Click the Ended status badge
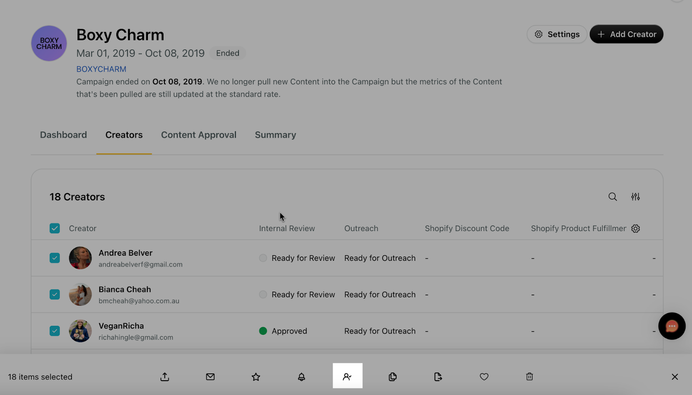The width and height of the screenshot is (692, 395). (x=227, y=53)
